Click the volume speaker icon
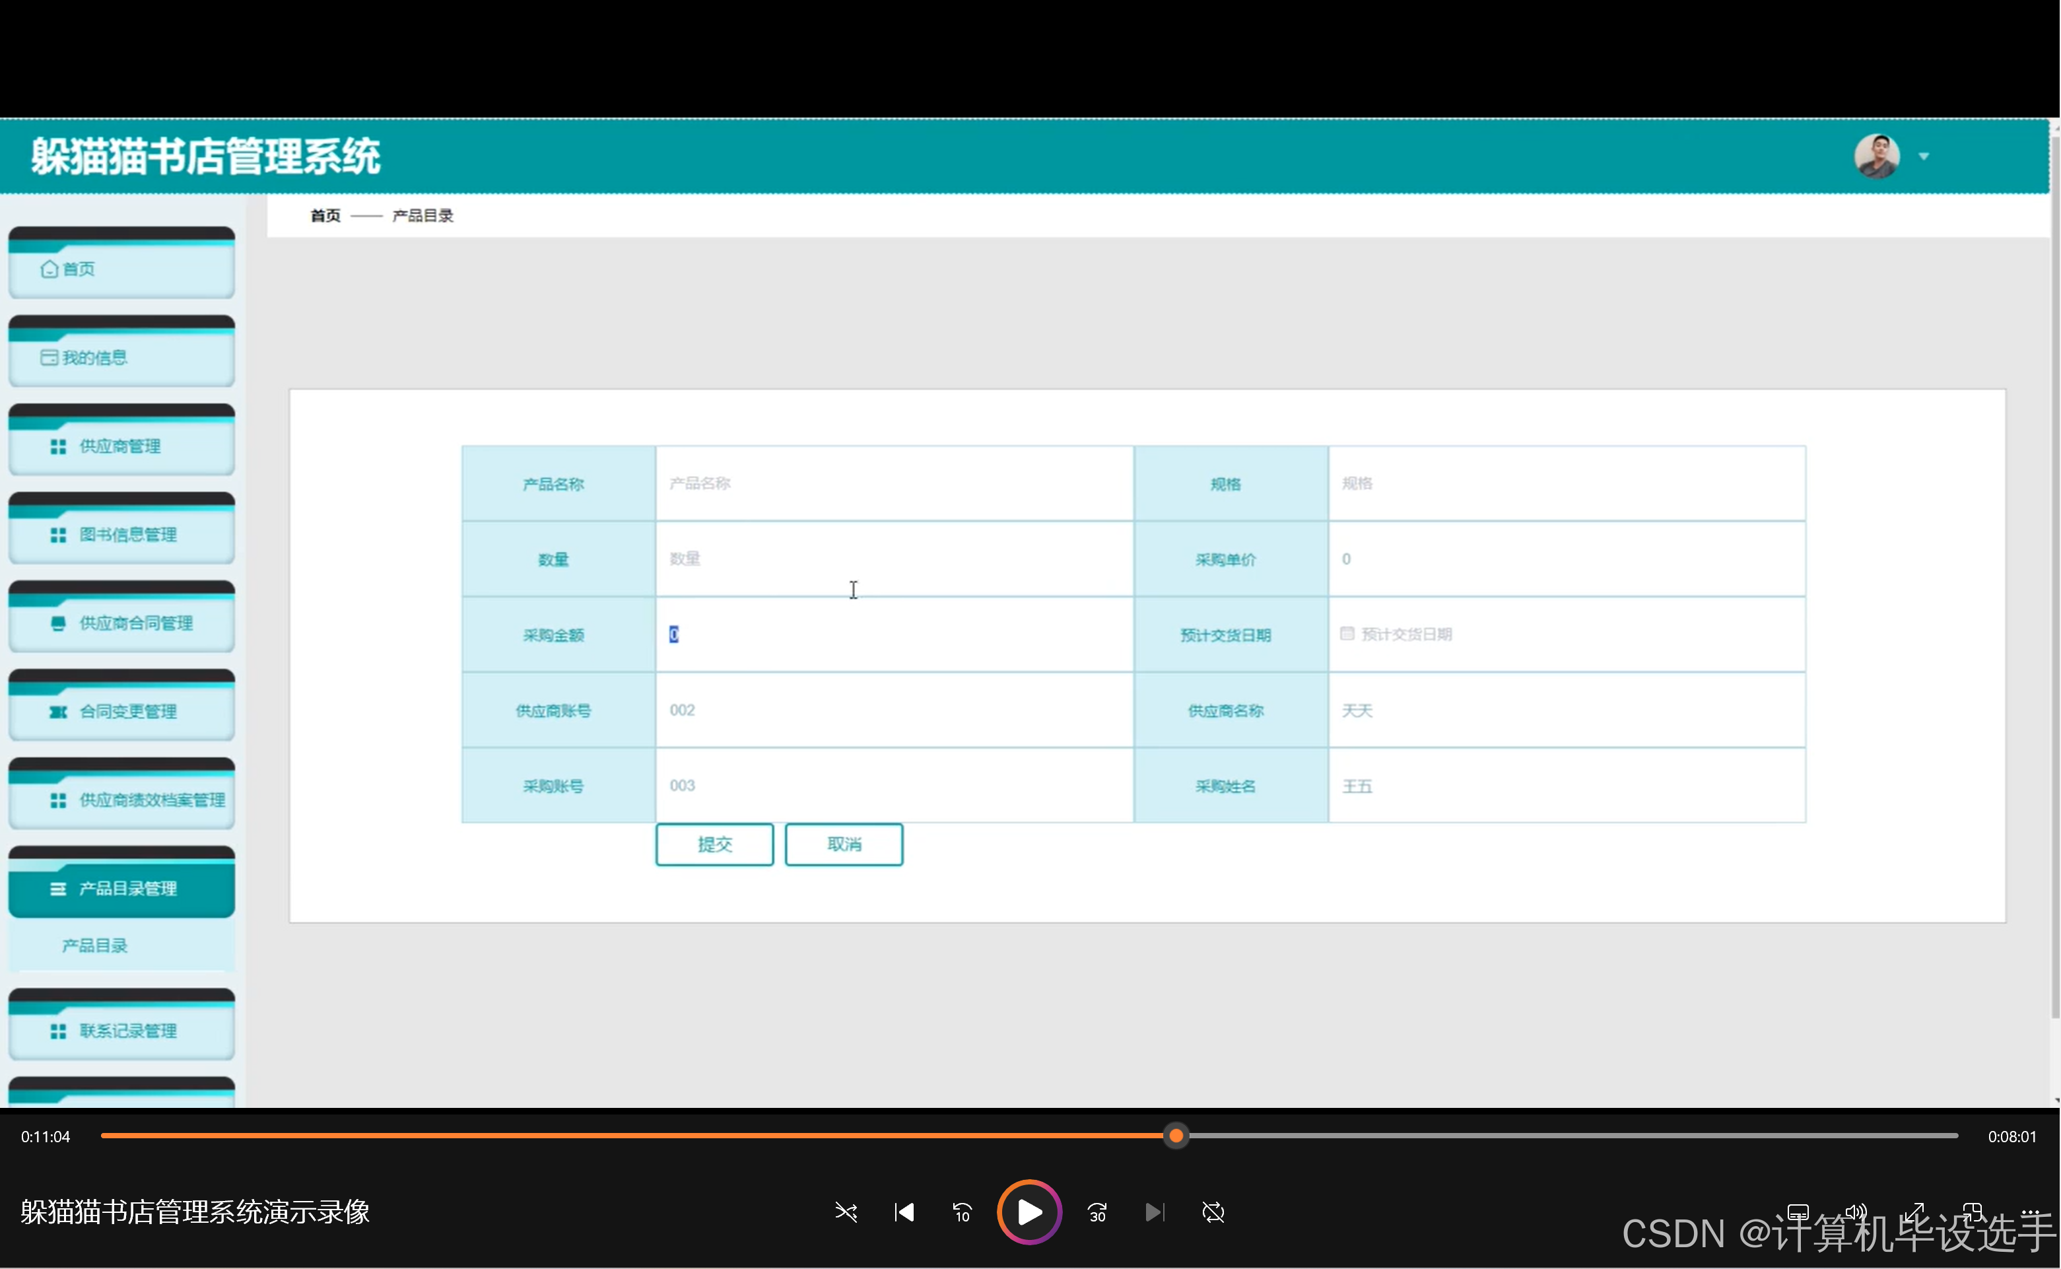 tap(1856, 1212)
